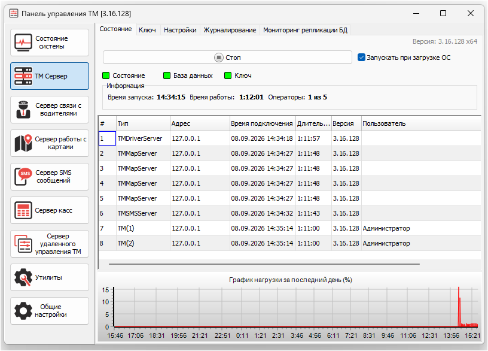The image size is (488, 351).
Task: Click the load chart red spike
Action: point(459,307)
